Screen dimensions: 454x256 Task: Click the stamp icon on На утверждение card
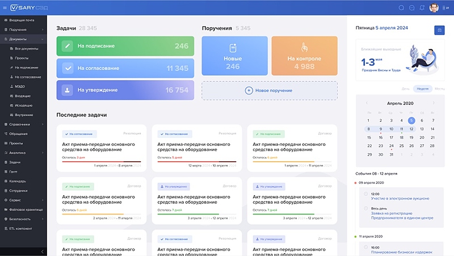(x=68, y=90)
